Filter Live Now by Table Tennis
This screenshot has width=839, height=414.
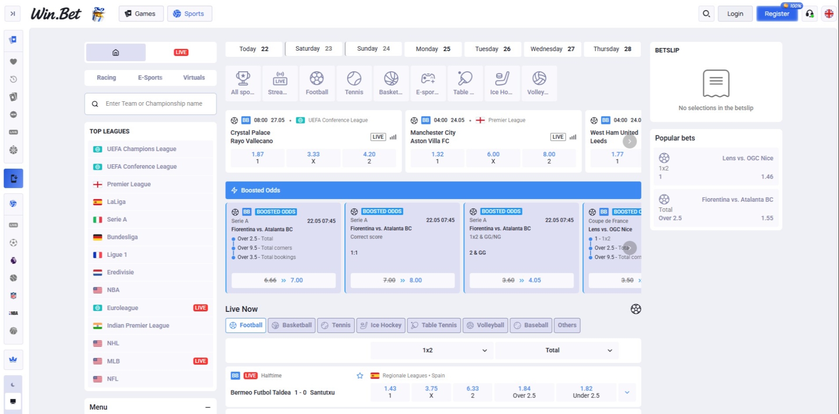point(434,325)
